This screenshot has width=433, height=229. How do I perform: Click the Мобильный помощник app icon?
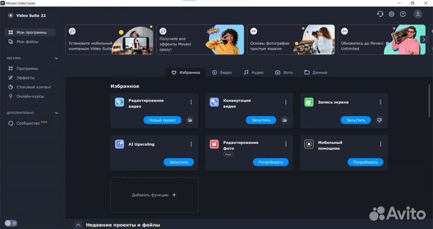309,144
